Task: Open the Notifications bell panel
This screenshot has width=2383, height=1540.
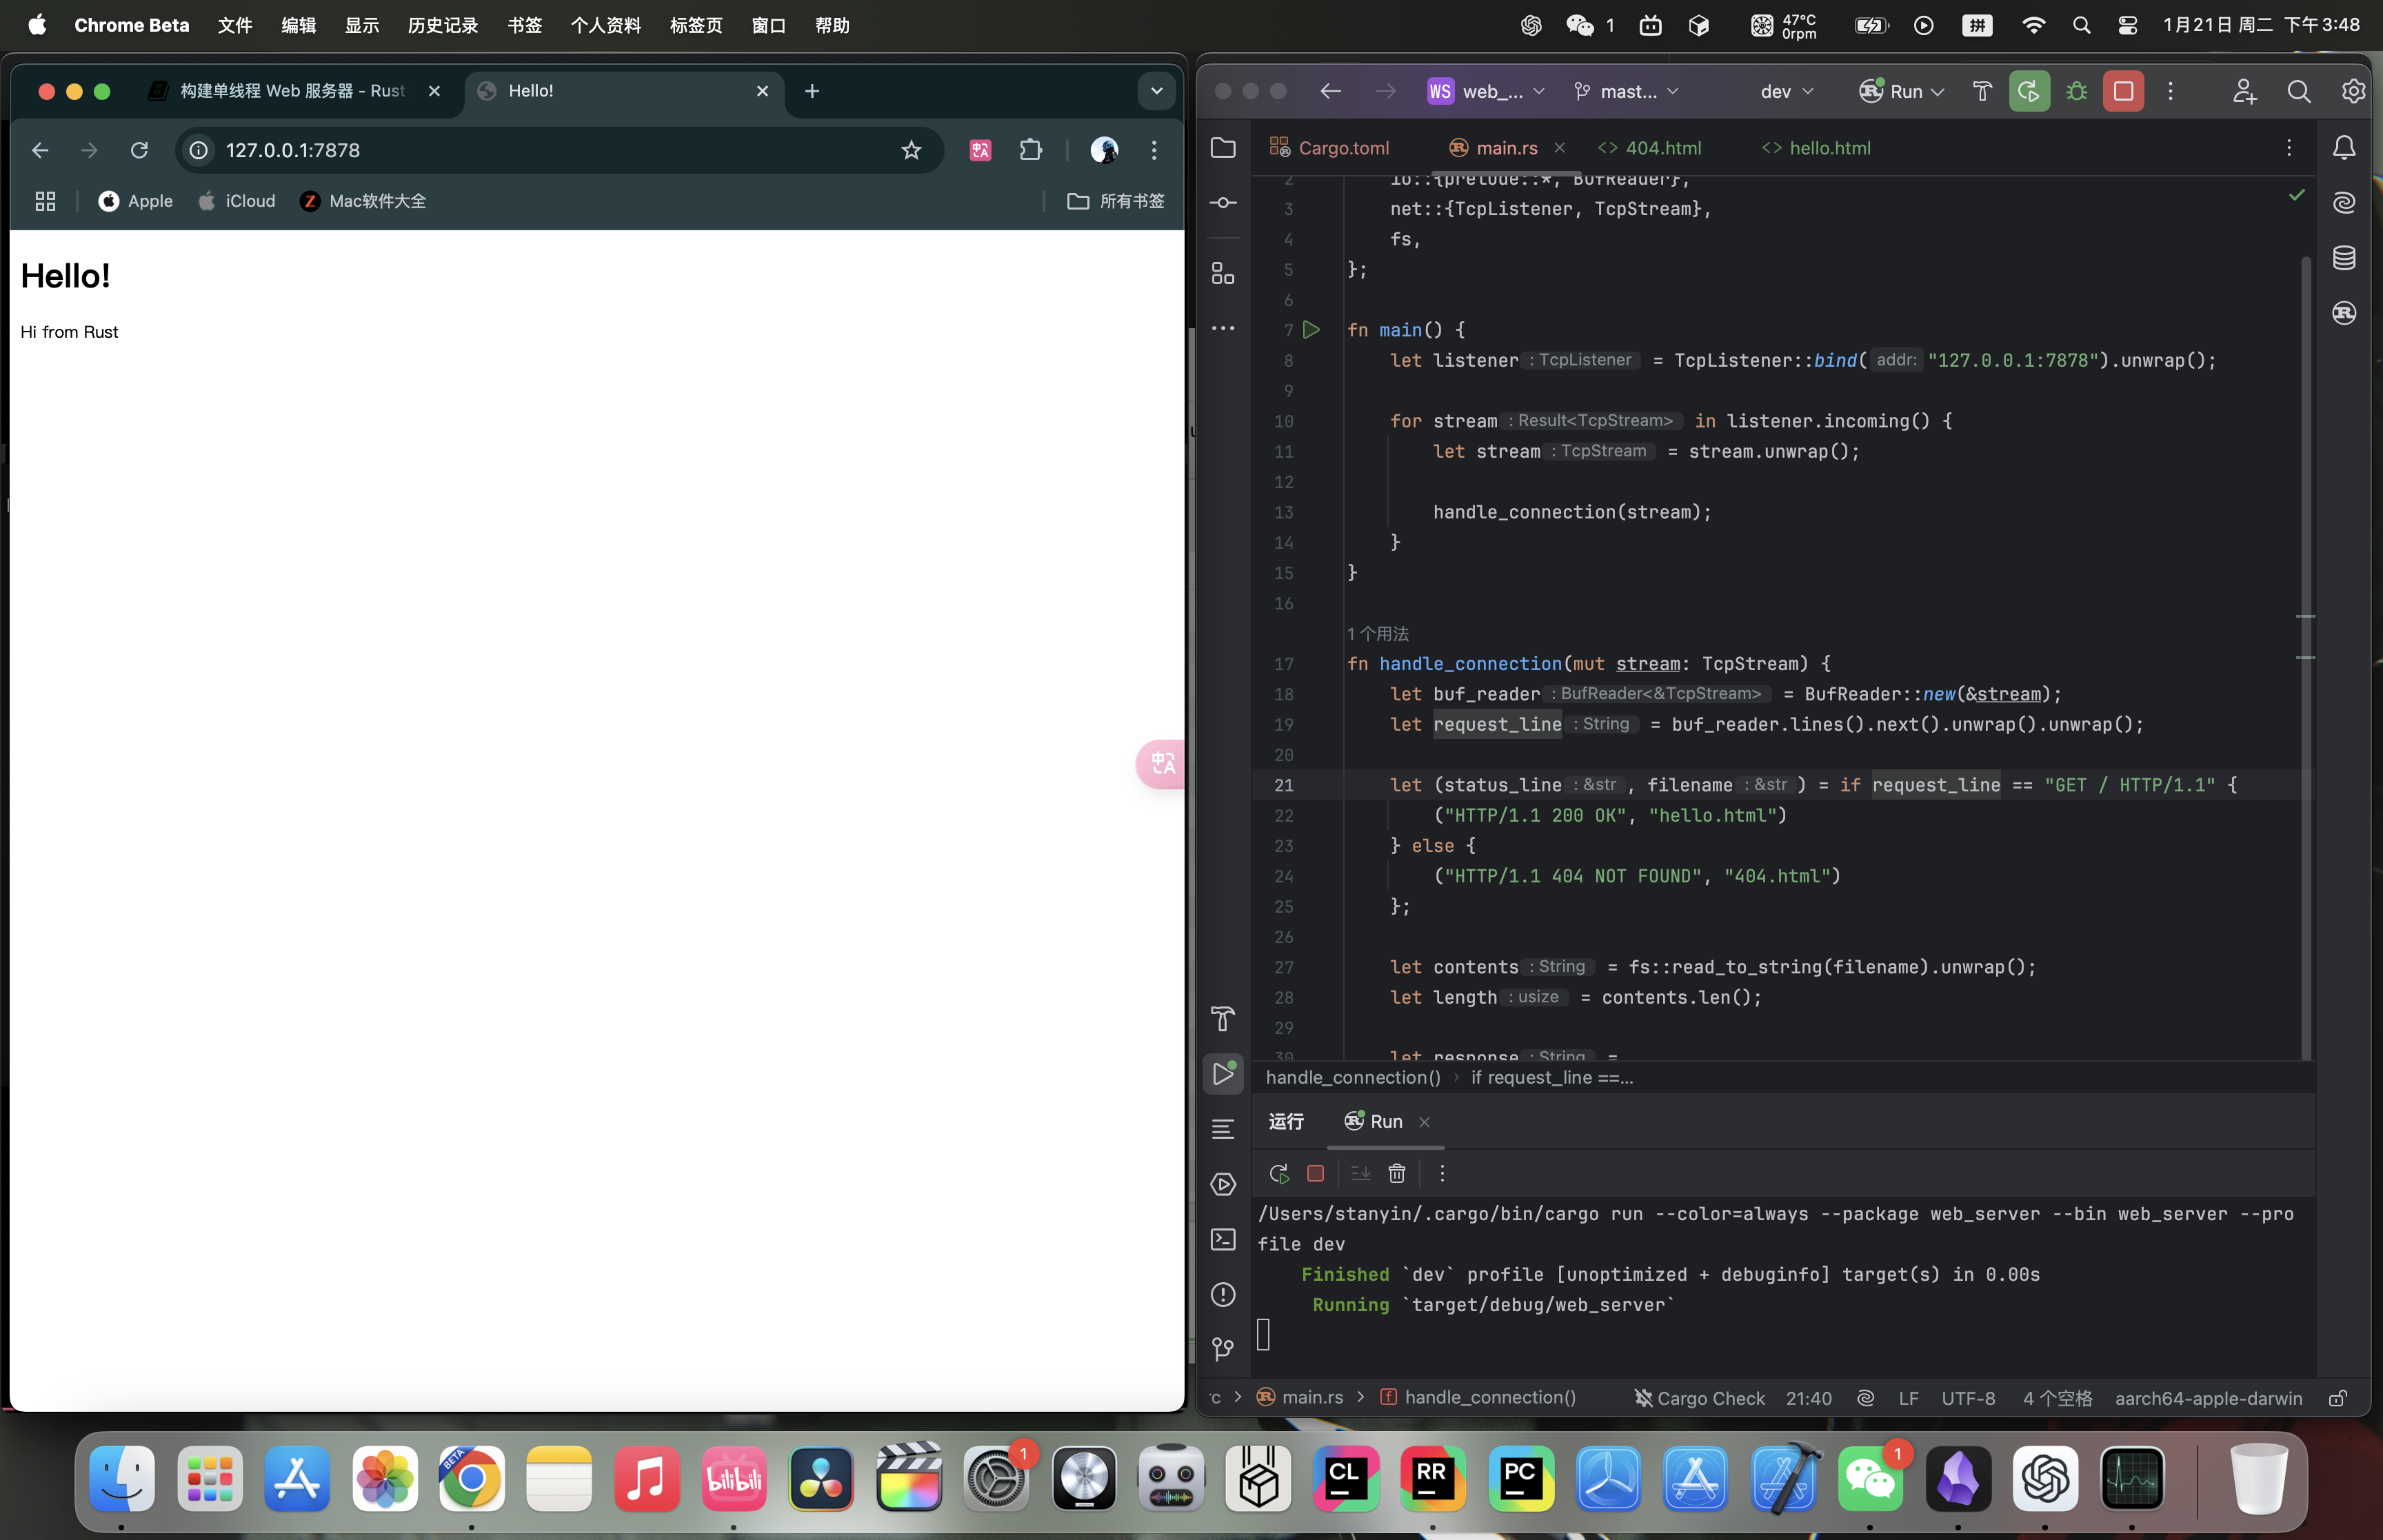Action: 2344,148
